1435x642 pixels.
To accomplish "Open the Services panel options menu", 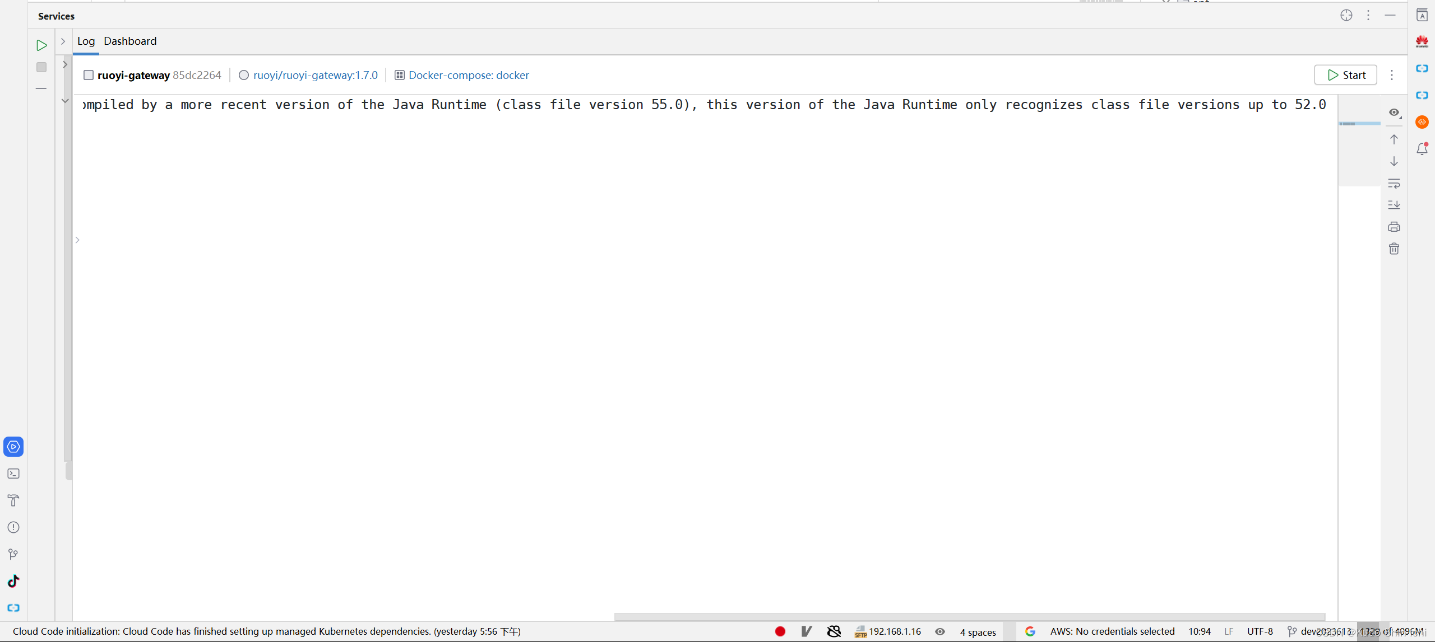I will point(1368,16).
